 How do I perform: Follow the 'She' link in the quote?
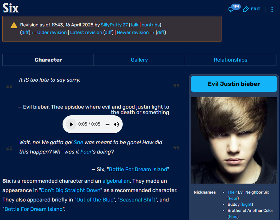pyautogui.click(x=78, y=142)
